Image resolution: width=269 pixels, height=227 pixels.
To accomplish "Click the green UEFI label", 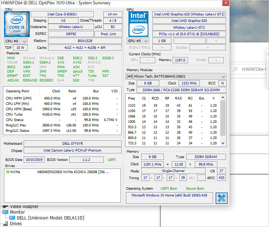I will pos(112,159).
